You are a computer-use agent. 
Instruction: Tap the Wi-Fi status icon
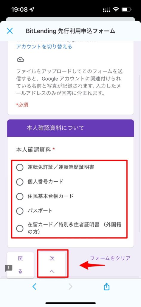coord(116,10)
